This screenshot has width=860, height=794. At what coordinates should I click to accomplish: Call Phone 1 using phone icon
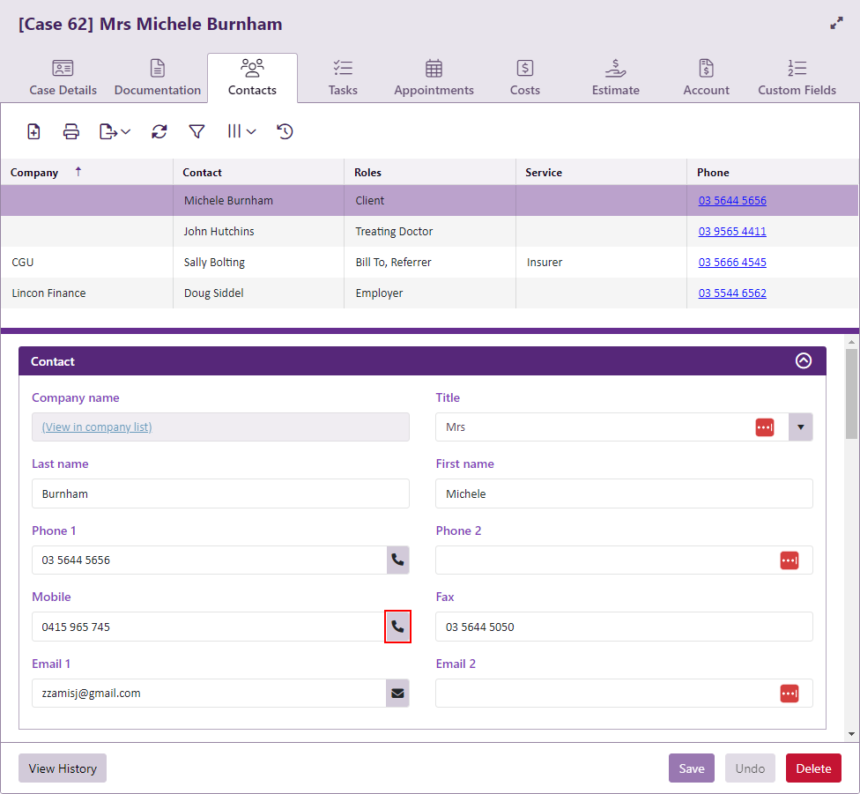point(397,560)
